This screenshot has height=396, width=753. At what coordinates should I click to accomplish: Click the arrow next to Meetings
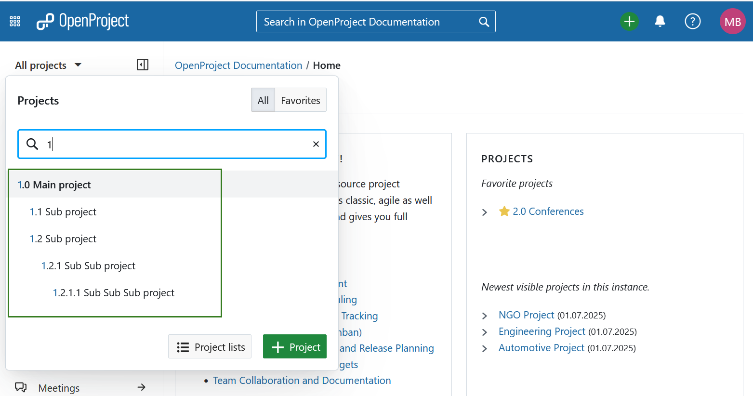coord(141,387)
